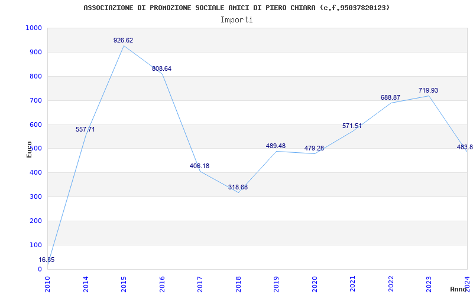The height and width of the screenshot is (295, 473).
Task: Click the 2021 year tick label
Action: (x=352, y=284)
